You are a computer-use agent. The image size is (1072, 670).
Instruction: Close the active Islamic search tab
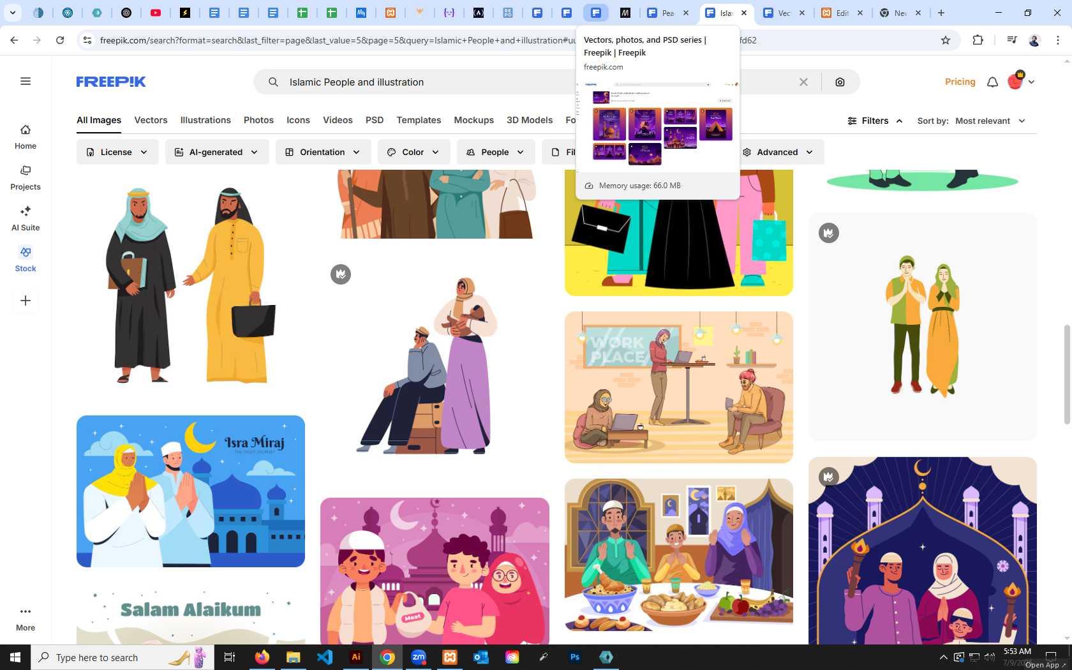(x=744, y=13)
